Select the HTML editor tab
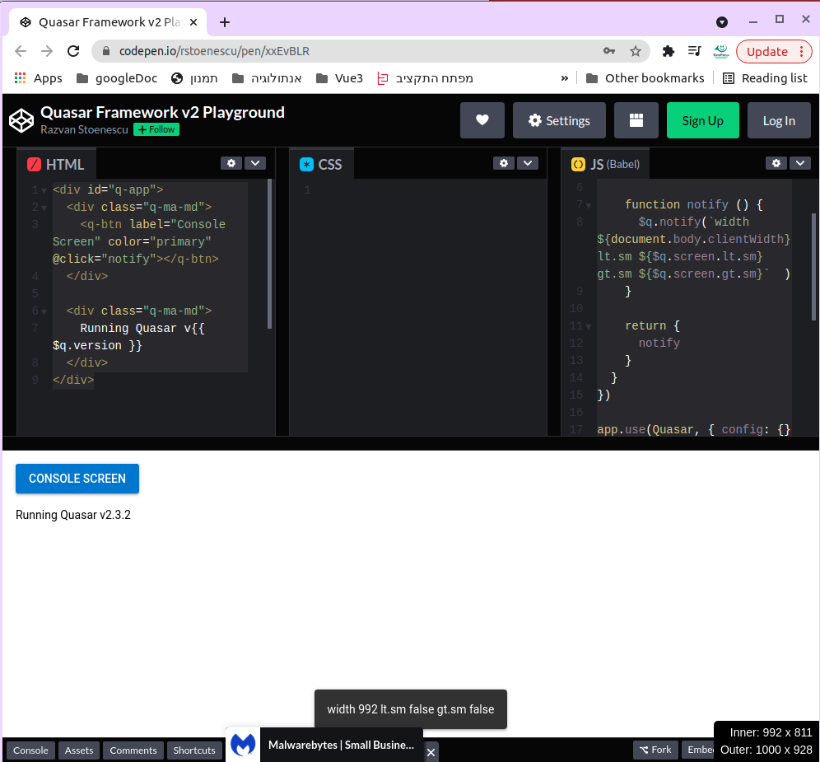820x762 pixels. tap(57, 164)
